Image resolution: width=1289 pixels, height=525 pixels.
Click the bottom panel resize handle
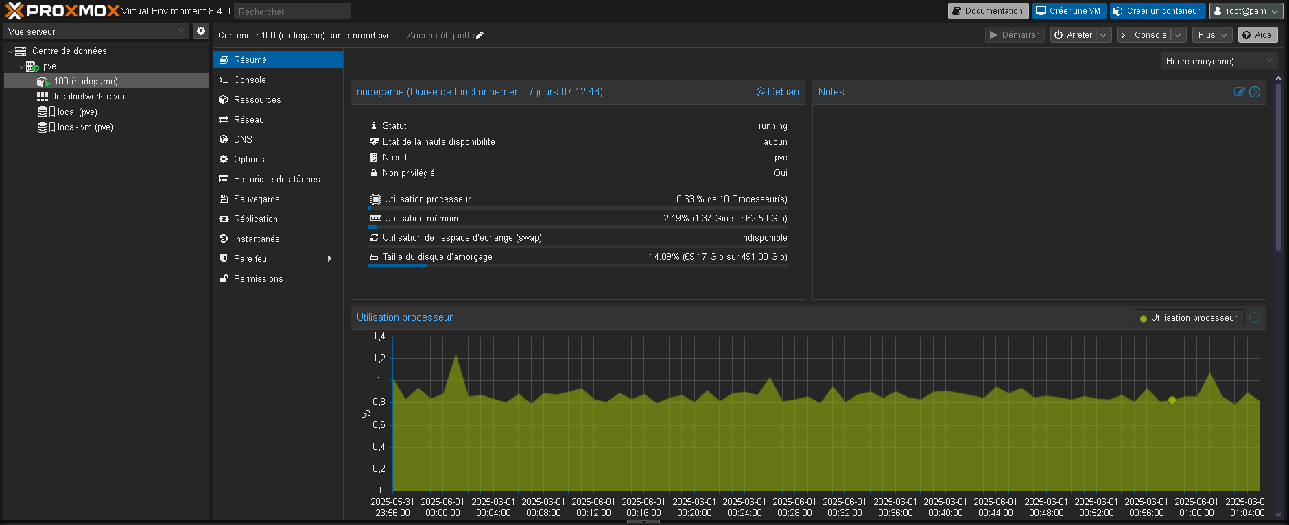[643, 522]
